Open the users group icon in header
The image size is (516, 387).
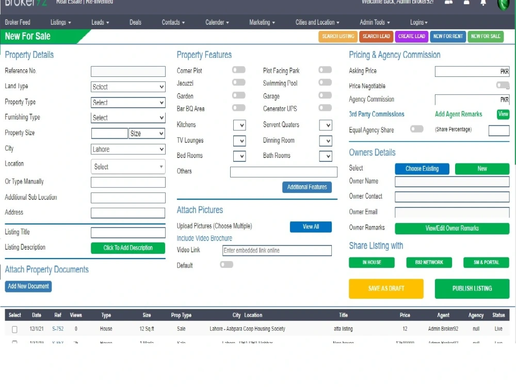(x=448, y=2)
